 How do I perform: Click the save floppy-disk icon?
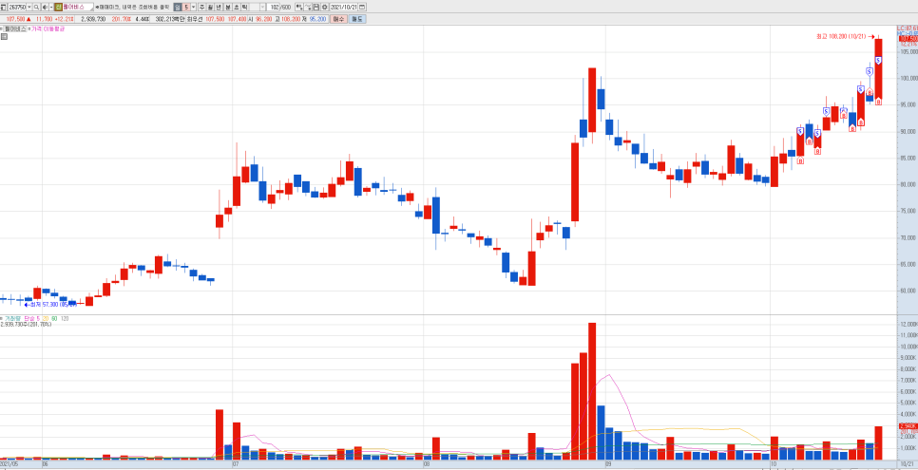(316, 7)
